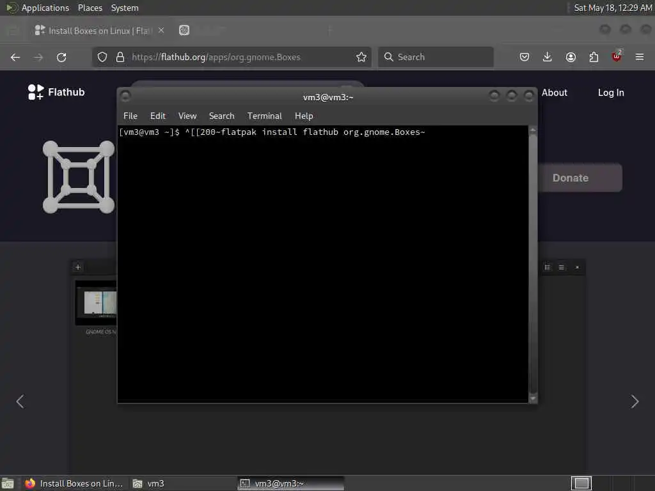Image resolution: width=655 pixels, height=491 pixels.
Task: Click the GNOME Boxes app icon
Action: click(79, 178)
